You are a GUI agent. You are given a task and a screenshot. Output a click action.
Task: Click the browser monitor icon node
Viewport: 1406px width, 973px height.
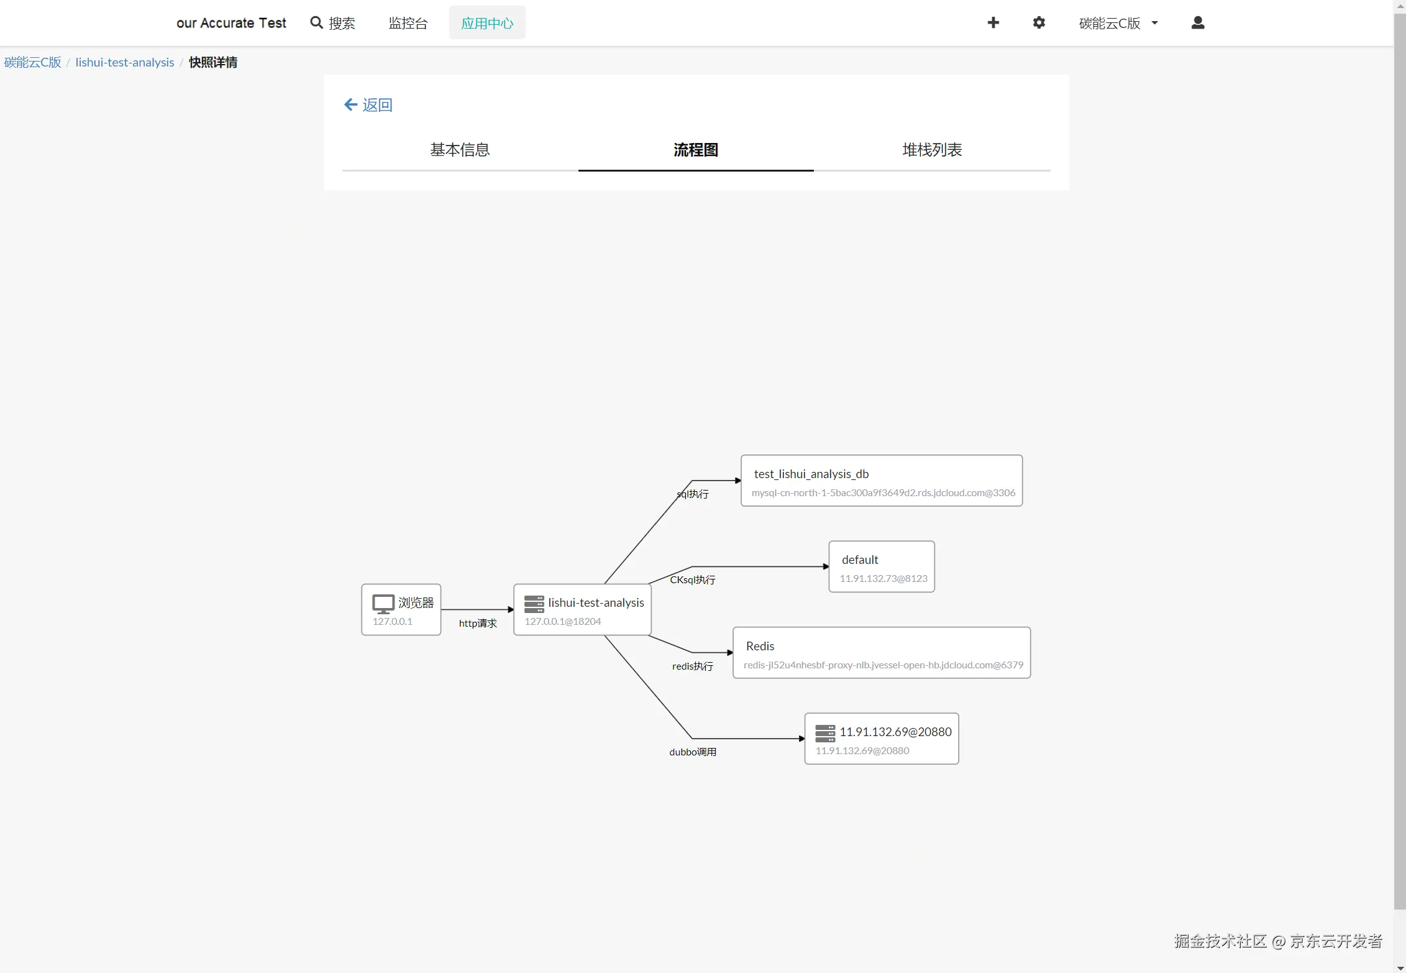[383, 603]
